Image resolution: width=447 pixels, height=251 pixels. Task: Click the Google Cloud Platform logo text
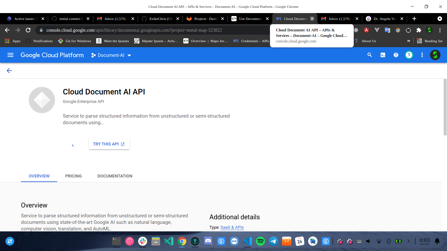click(x=52, y=55)
